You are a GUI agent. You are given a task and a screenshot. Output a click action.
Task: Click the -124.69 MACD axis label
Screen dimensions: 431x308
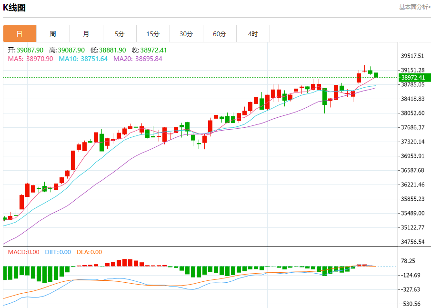point(411,275)
